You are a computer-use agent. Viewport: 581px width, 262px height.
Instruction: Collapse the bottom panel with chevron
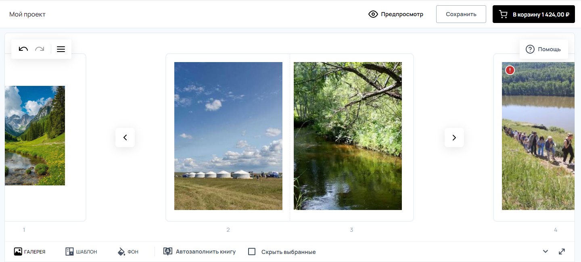coord(545,252)
